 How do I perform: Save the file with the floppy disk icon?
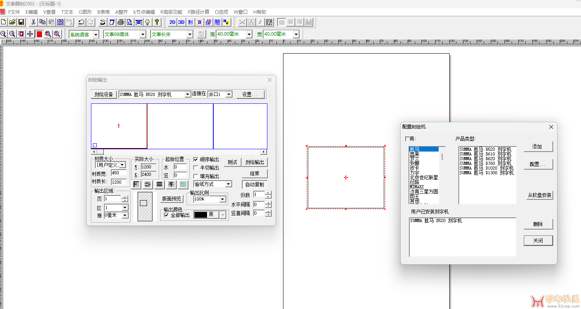[21, 22]
